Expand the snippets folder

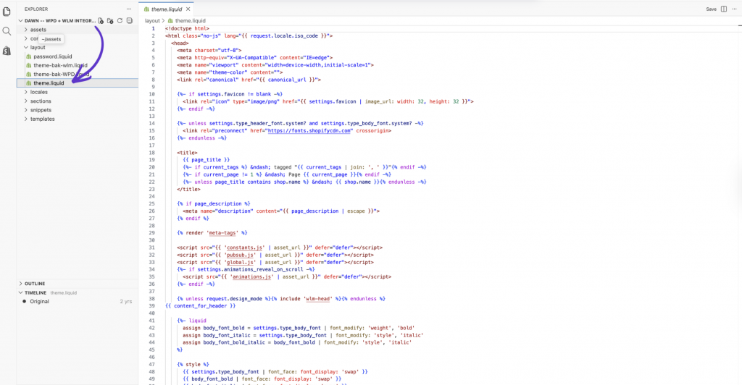tap(26, 110)
